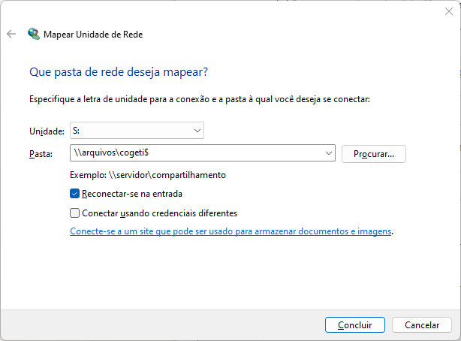Viewport: 461px width, 341px height.
Task: Click the Unidade field label
Action: tap(47, 131)
